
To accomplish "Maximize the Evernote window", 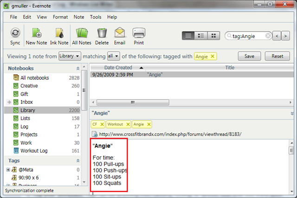I will coord(270,4).
